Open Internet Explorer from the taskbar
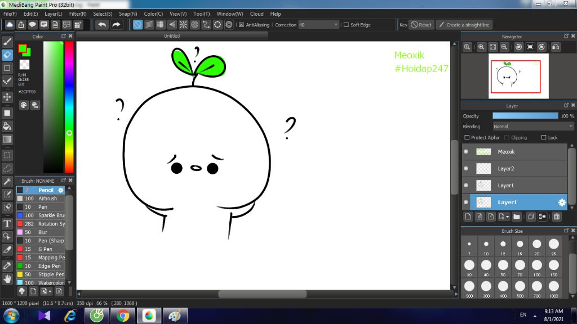Image resolution: width=577 pixels, height=324 pixels. 70,316
